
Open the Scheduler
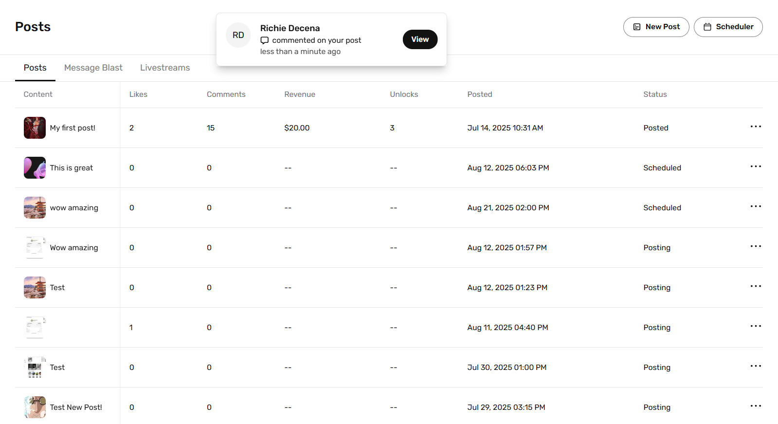728,27
